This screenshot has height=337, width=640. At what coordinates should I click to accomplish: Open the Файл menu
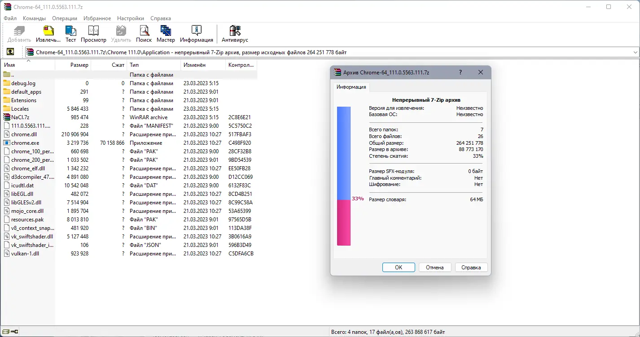point(10,18)
